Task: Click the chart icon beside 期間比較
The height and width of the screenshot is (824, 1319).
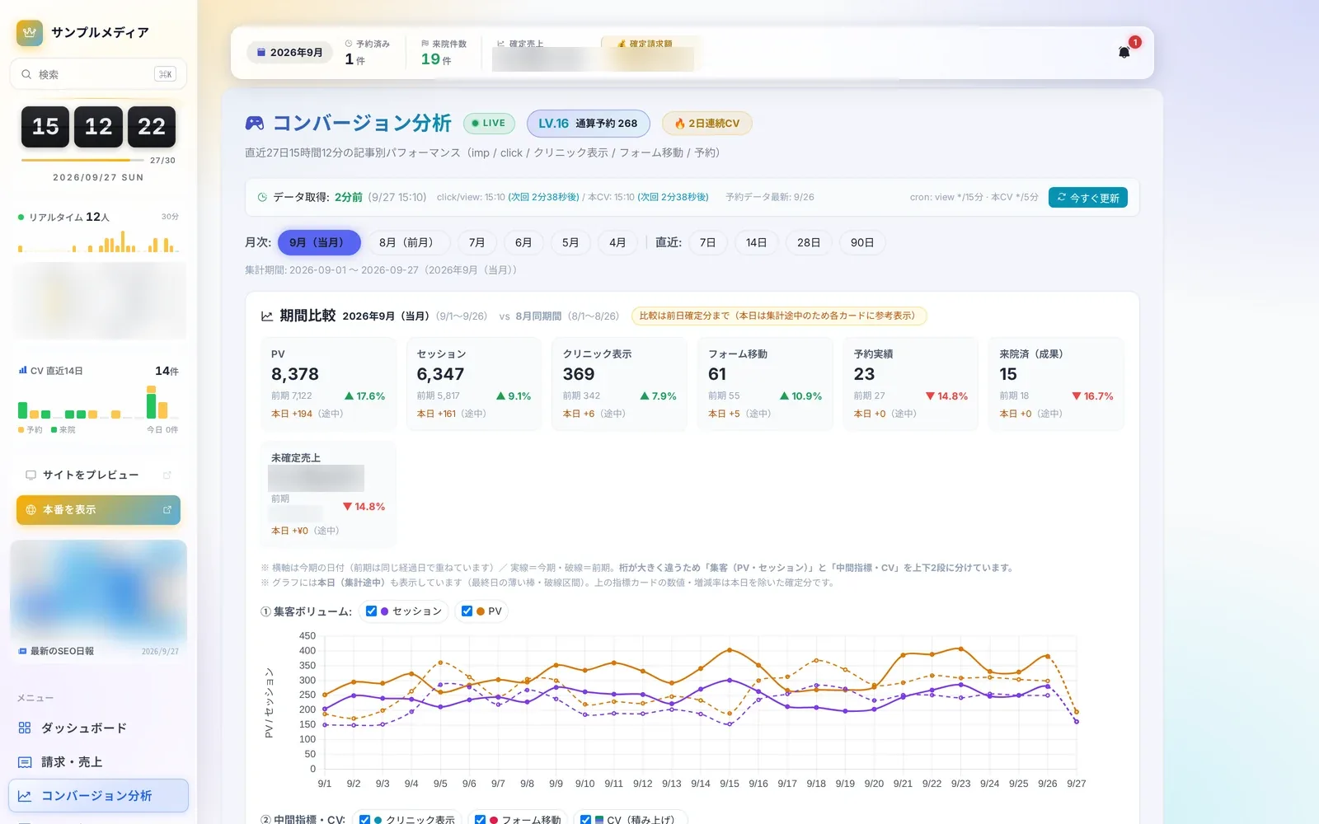Action: (267, 316)
